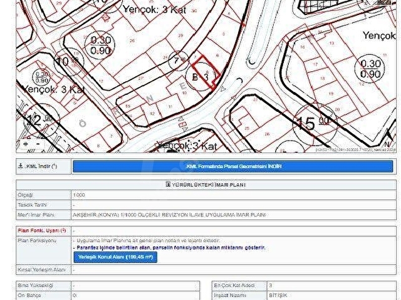Click the download icon beside KML İndir
The image size is (401, 300).
pos(21,166)
